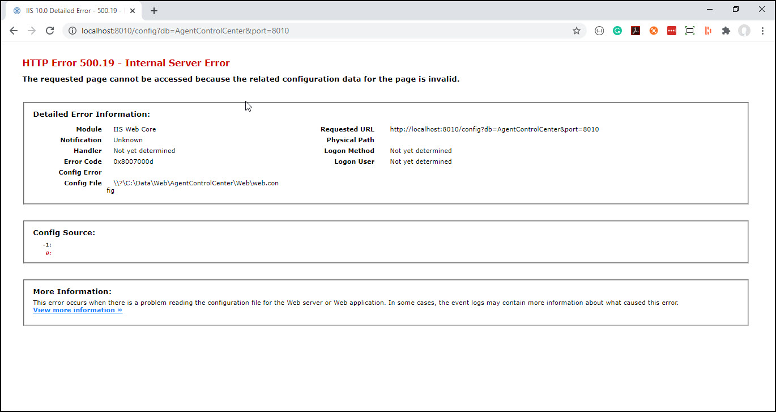Image resolution: width=776 pixels, height=412 pixels.
Task: Open the orange color-picker extension icon
Action: tap(708, 31)
